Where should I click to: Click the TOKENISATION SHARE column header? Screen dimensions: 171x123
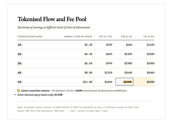[x=30, y=37]
